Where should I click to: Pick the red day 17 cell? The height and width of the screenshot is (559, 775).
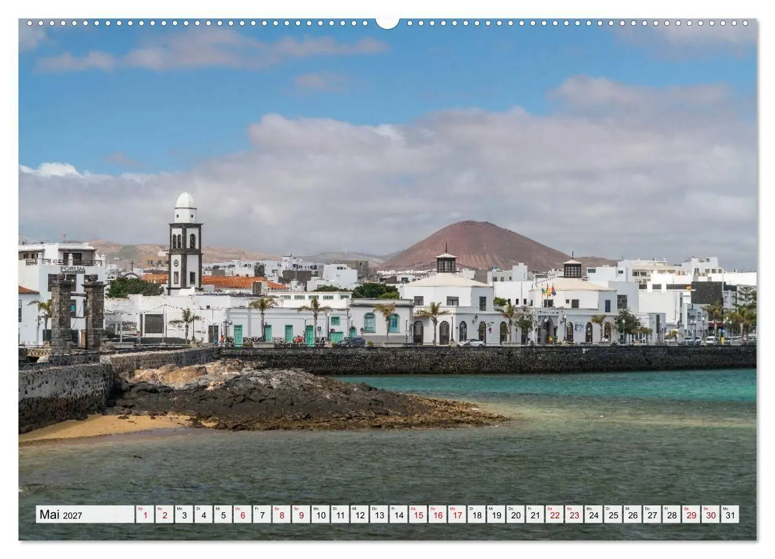coord(456,515)
